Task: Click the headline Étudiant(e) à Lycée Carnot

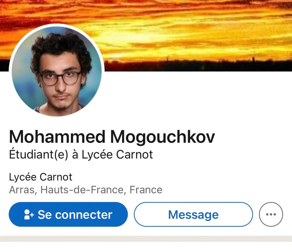Action: [x=81, y=154]
